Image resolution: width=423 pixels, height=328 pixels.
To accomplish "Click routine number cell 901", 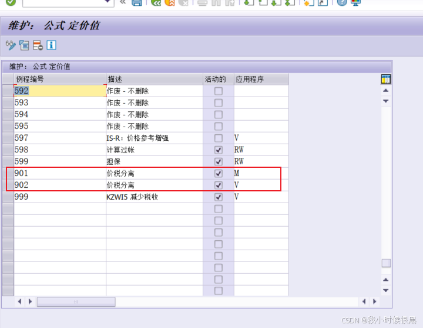I will pos(60,173).
